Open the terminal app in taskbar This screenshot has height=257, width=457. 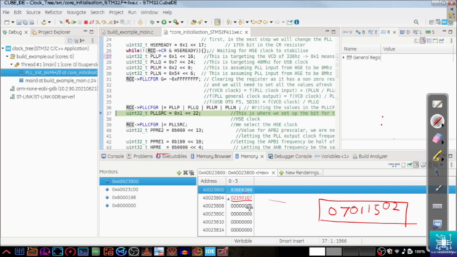pyautogui.click(x=83, y=251)
